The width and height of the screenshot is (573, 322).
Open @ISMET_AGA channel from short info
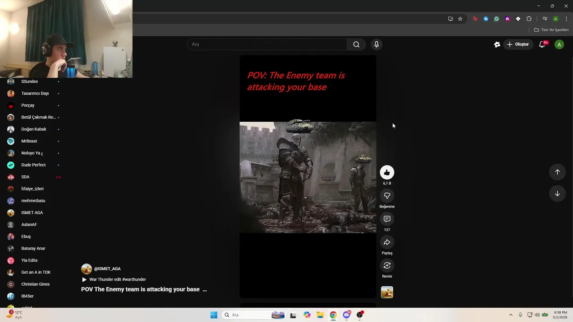click(107, 269)
